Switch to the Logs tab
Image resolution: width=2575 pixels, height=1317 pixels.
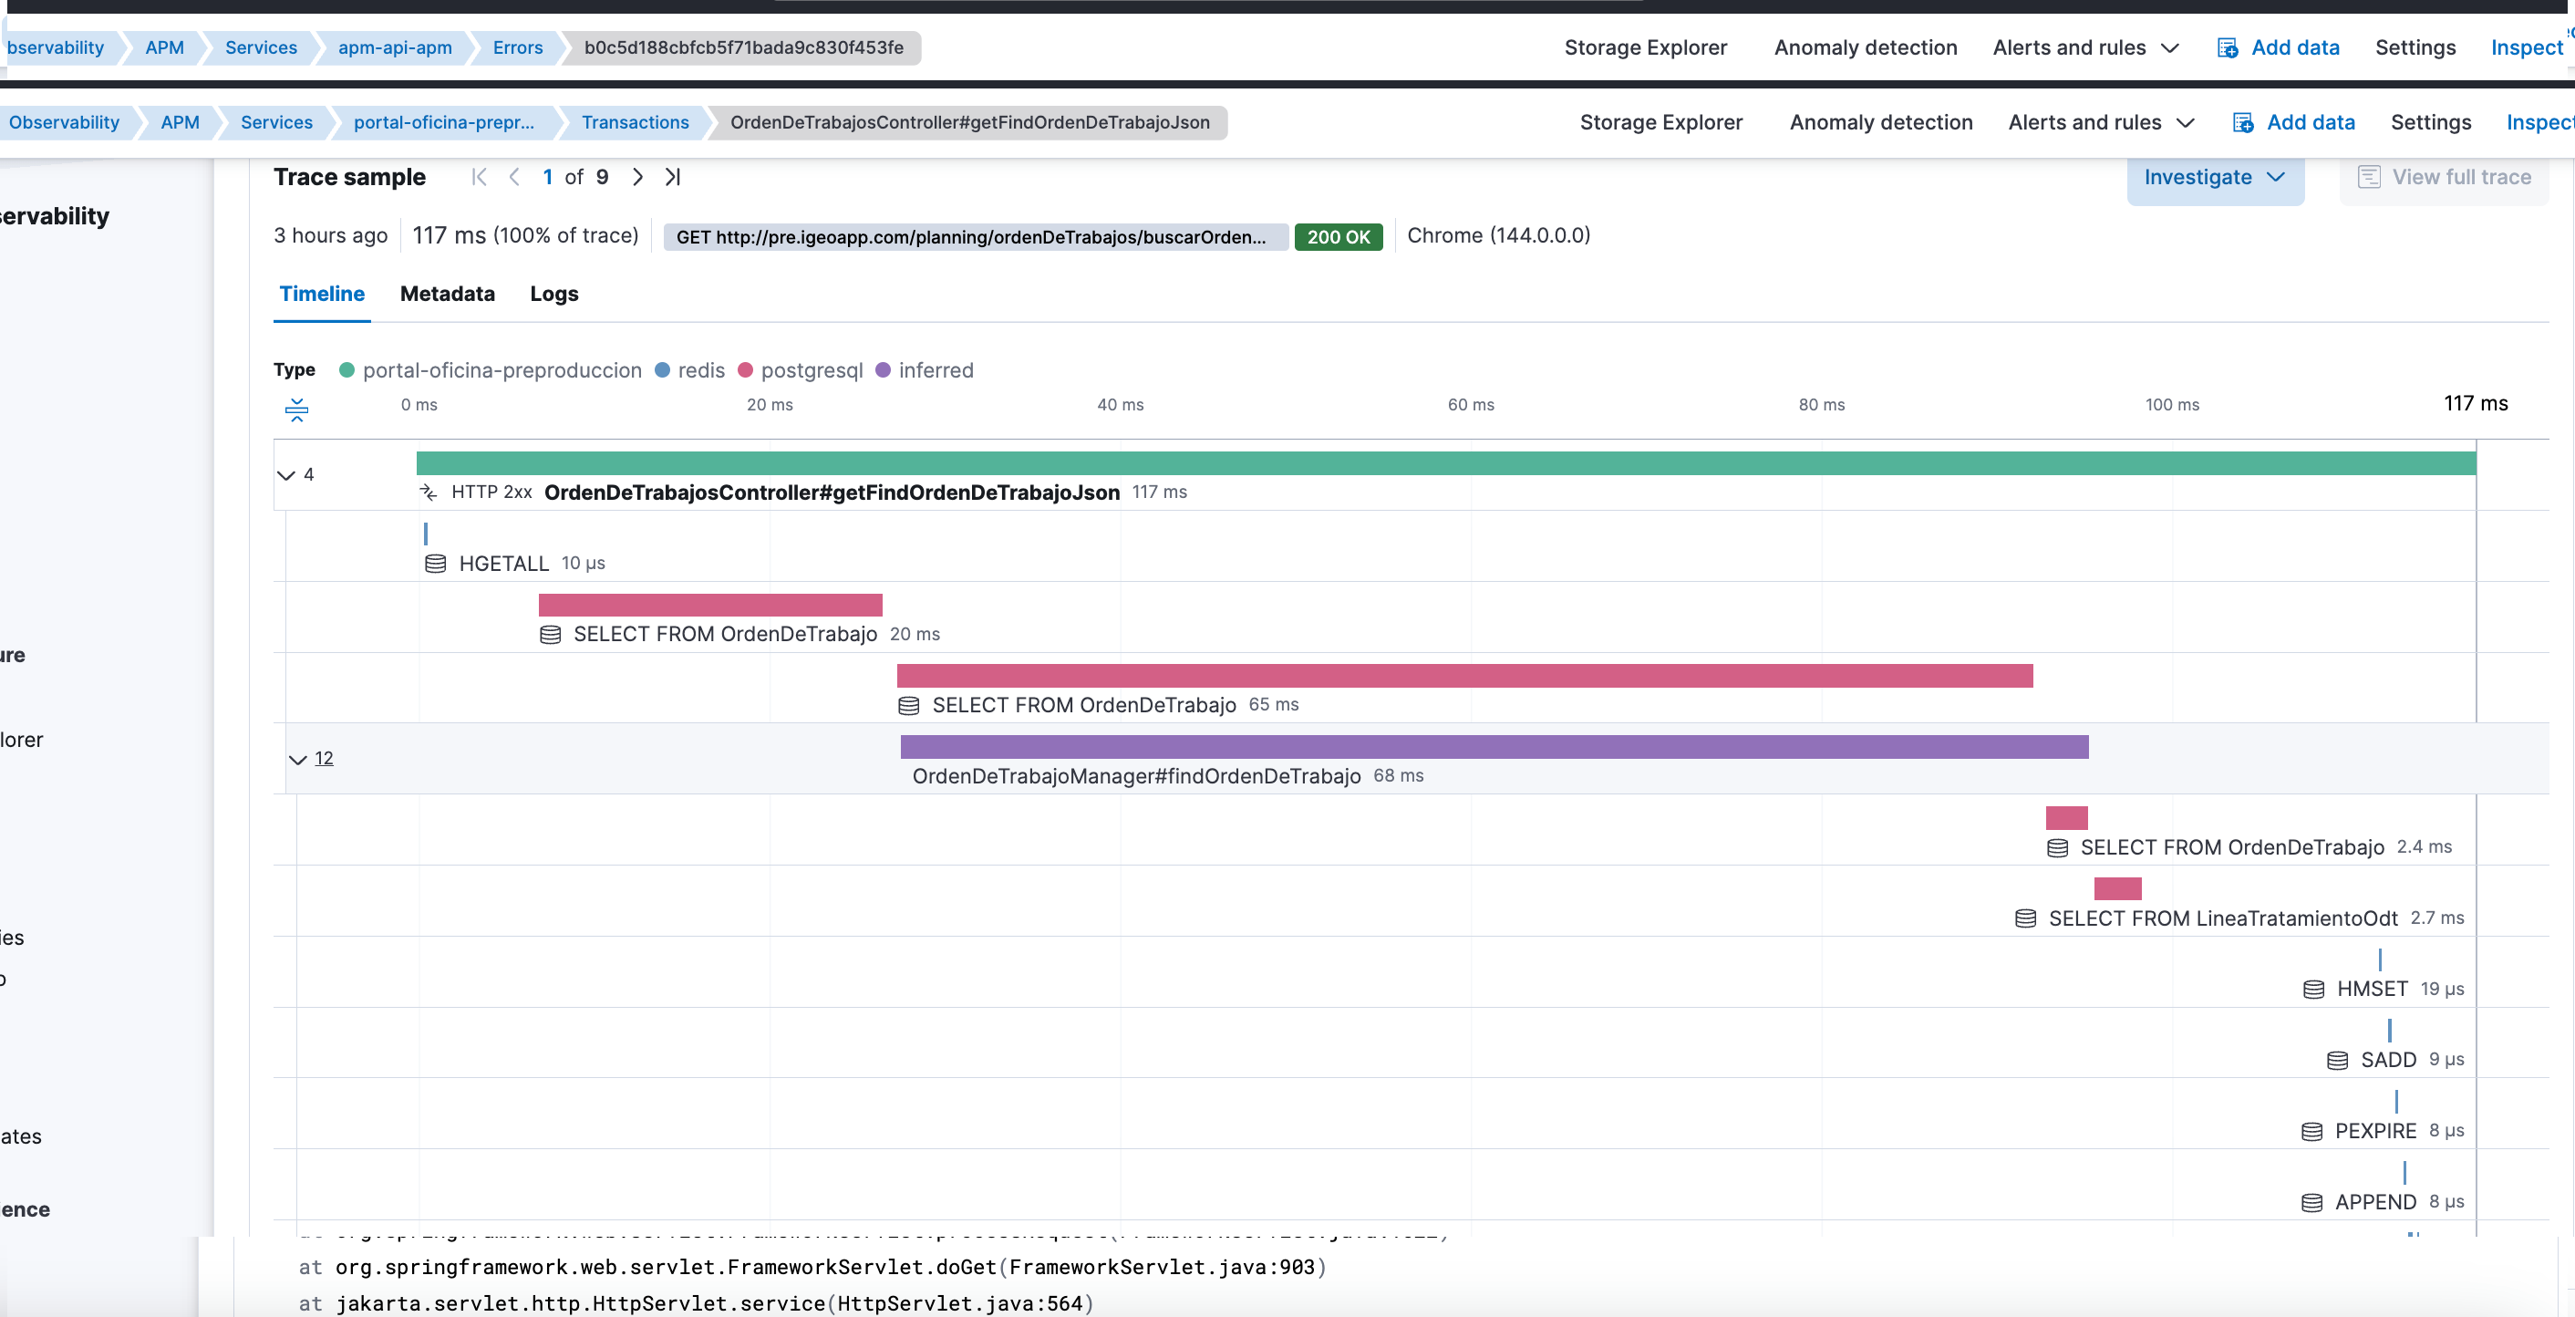pos(553,294)
